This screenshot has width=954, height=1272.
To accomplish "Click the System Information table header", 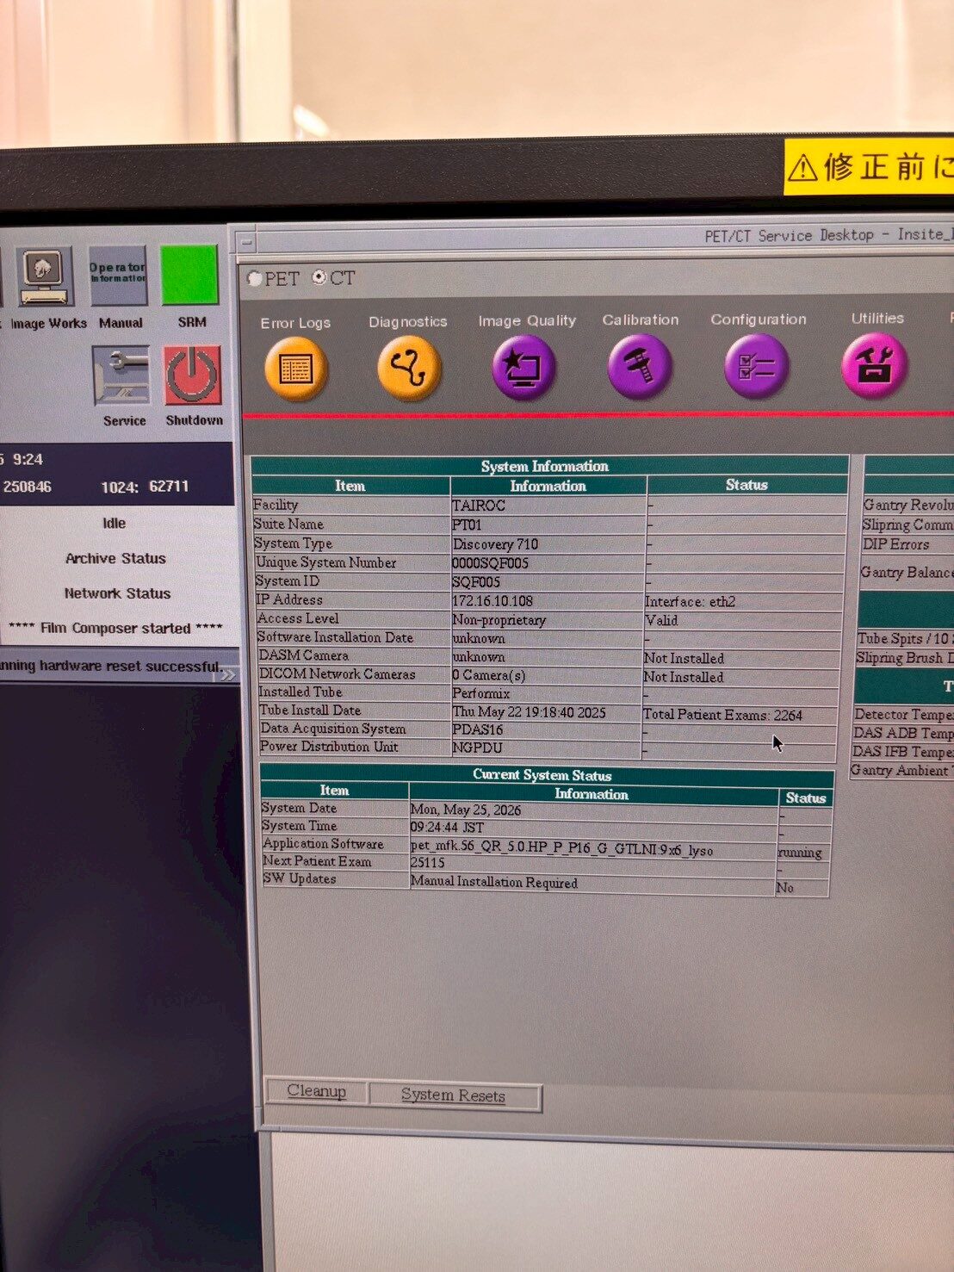I will pos(544,466).
